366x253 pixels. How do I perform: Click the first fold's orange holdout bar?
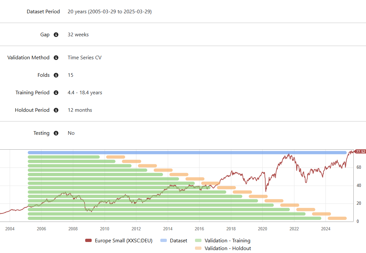pos(116,157)
